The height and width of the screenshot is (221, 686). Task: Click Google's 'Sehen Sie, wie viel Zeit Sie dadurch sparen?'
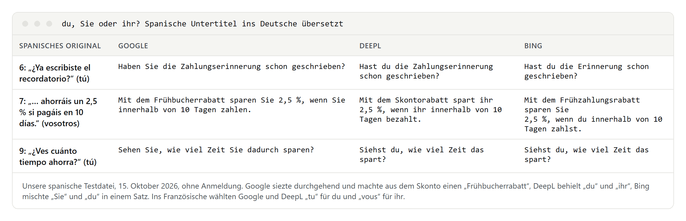pyautogui.click(x=216, y=150)
